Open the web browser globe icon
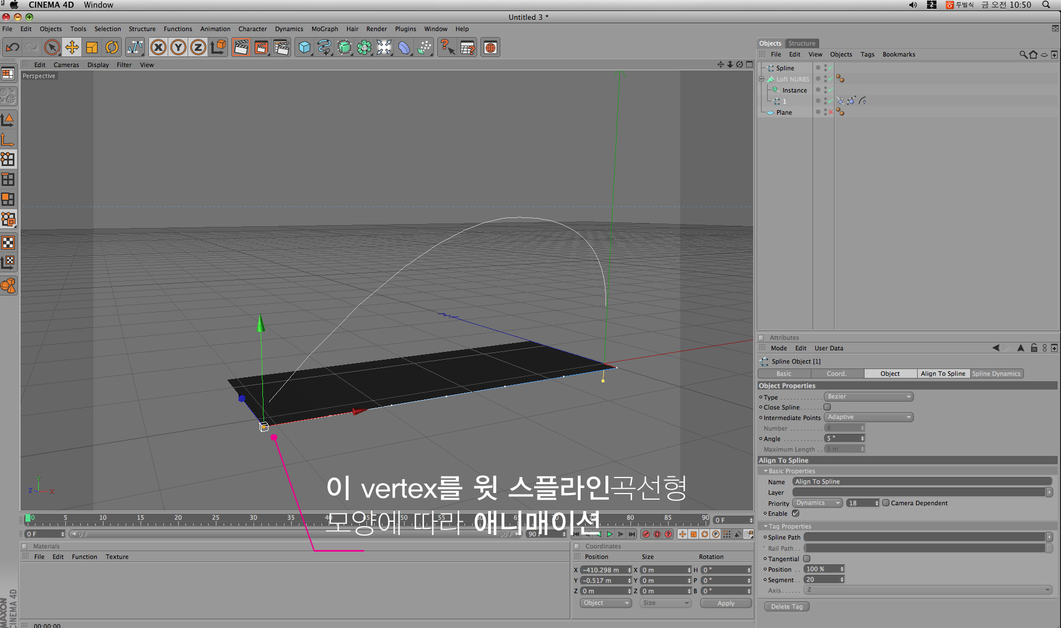Image resolution: width=1061 pixels, height=628 pixels. click(490, 48)
